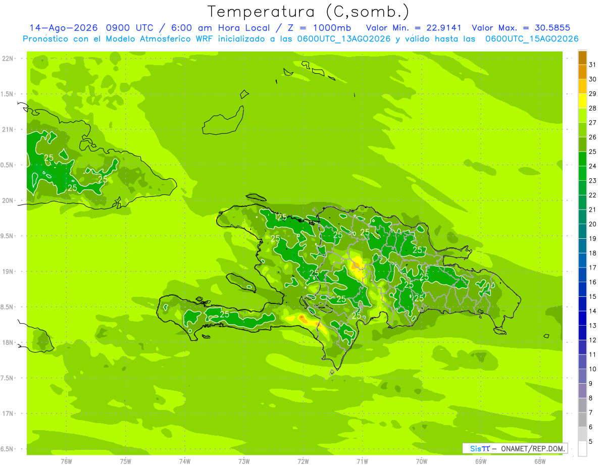Click the "ONAMET/REP.DOM." credit label

[x=533, y=448]
